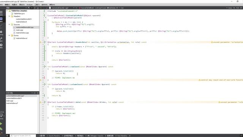Select mainwindow.ui* in Open Documents
Image resolution: width=243 pixels, height=137 pixels.
pyautogui.click(x=12, y=103)
